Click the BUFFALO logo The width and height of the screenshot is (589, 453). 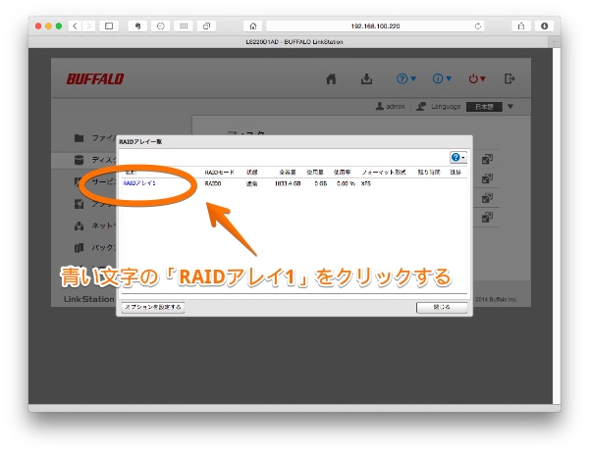pyautogui.click(x=95, y=79)
